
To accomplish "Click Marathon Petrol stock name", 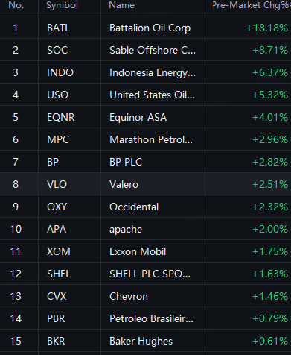I will (151, 139).
